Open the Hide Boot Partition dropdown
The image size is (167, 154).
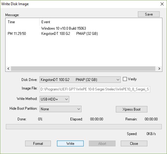[x=60, y=109]
